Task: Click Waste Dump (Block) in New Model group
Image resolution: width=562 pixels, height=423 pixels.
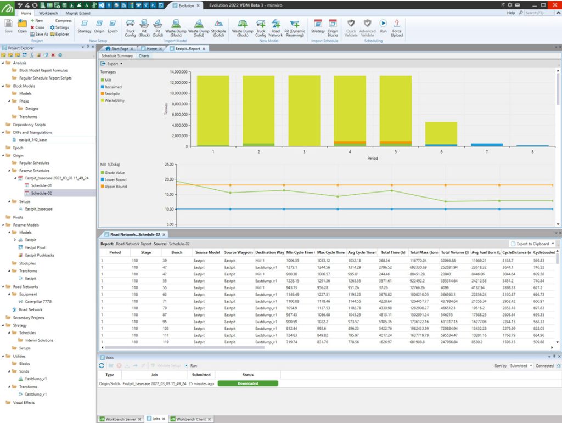Action: (x=243, y=28)
